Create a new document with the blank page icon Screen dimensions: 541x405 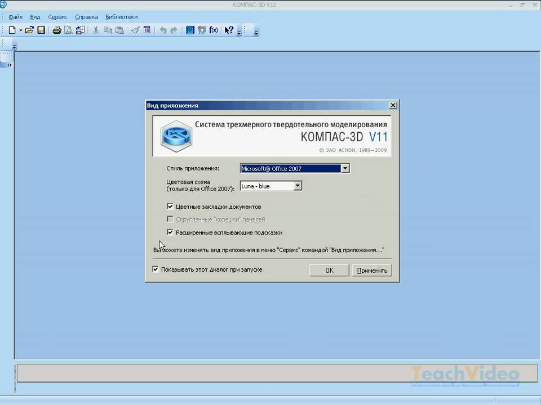tap(12, 30)
